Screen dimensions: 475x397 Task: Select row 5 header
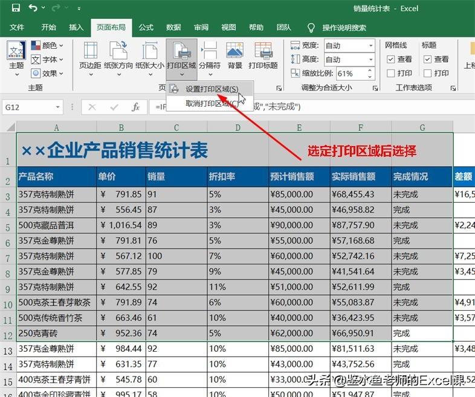click(x=8, y=226)
